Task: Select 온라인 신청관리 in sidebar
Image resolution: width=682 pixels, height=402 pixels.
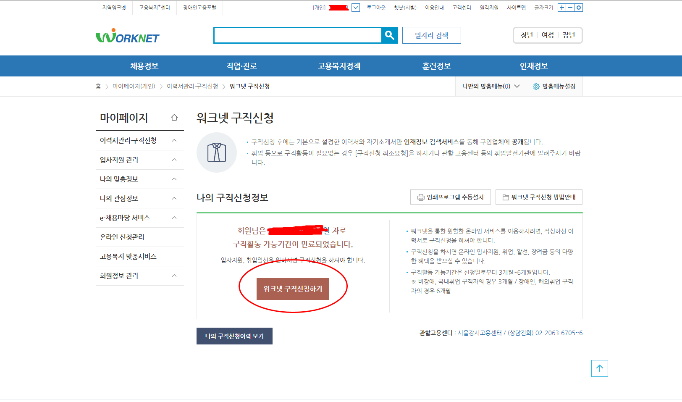Action: point(122,237)
